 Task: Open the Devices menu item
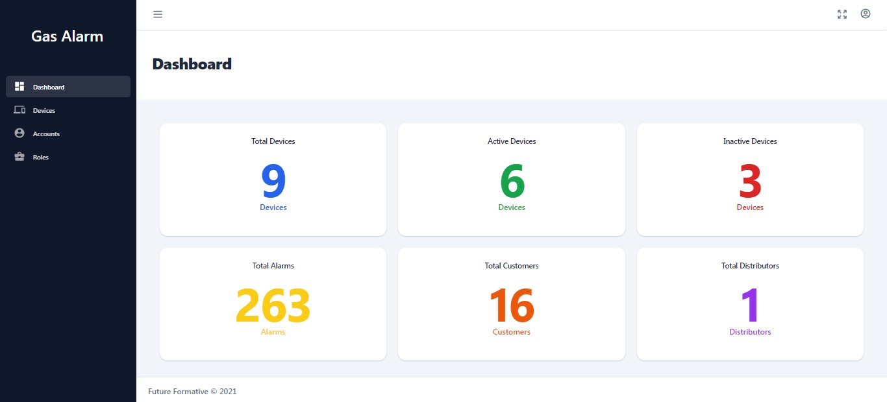point(44,111)
